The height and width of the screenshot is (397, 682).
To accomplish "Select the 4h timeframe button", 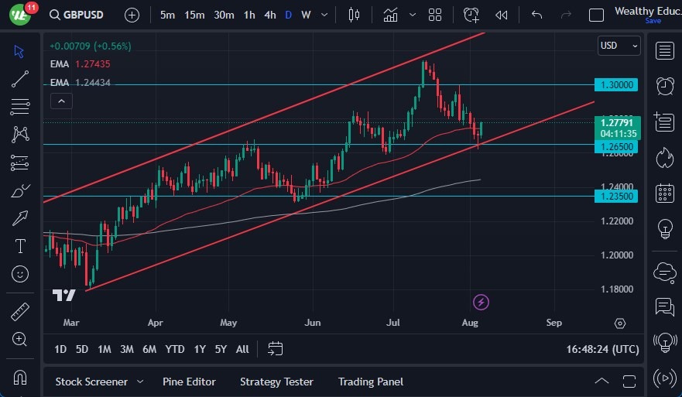I will point(269,15).
